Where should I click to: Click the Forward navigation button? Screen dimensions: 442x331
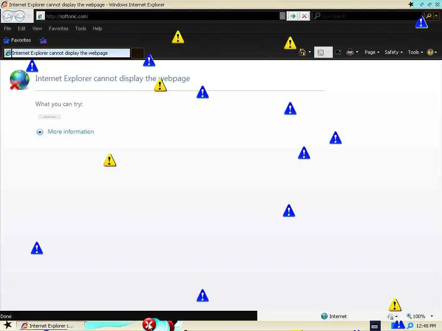19,16
